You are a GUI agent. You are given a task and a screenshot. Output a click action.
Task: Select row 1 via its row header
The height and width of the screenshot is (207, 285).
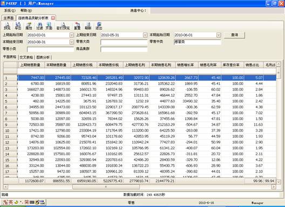[10, 78]
